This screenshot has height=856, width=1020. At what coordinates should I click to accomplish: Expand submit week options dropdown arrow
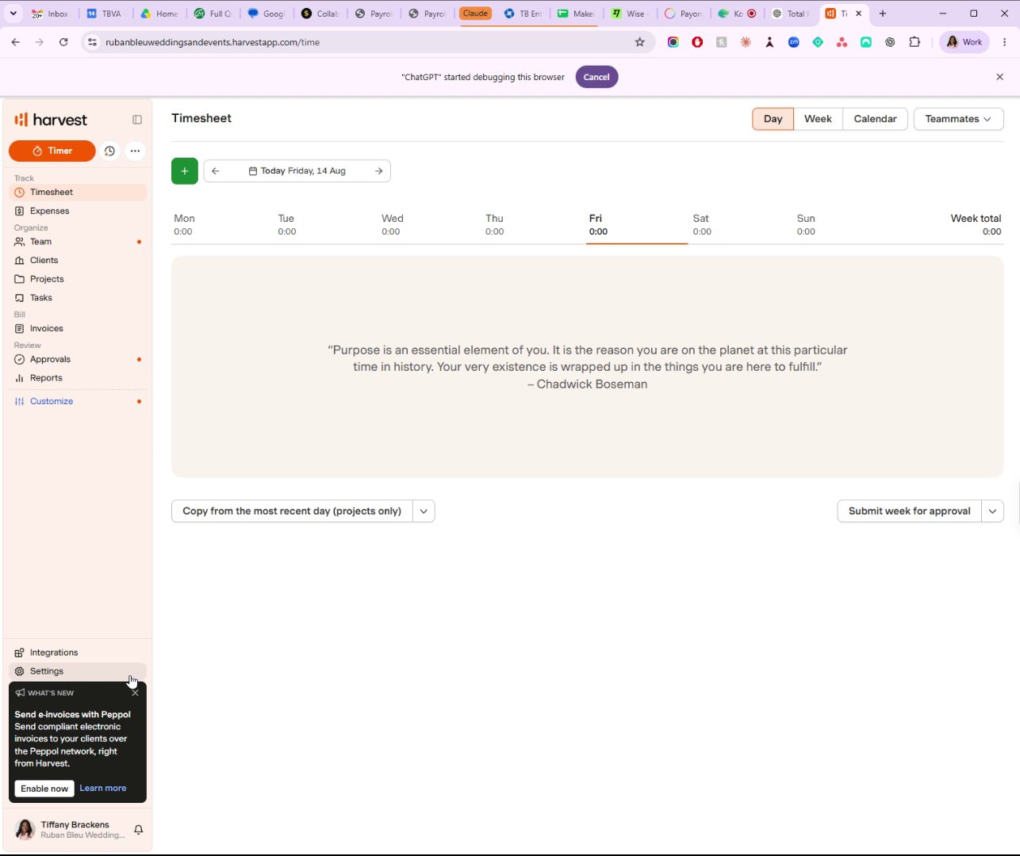pos(992,511)
